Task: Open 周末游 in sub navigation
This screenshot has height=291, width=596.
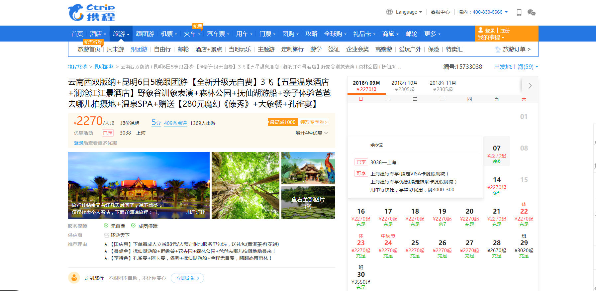Action: tap(115, 49)
